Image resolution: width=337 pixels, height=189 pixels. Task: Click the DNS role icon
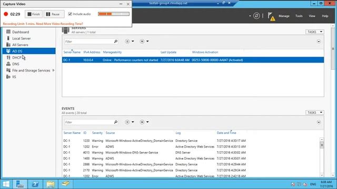[8, 64]
